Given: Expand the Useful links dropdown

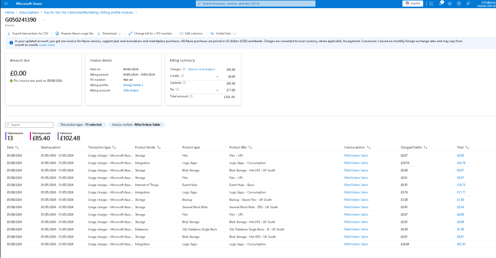Looking at the screenshot, I should tap(223, 33).
